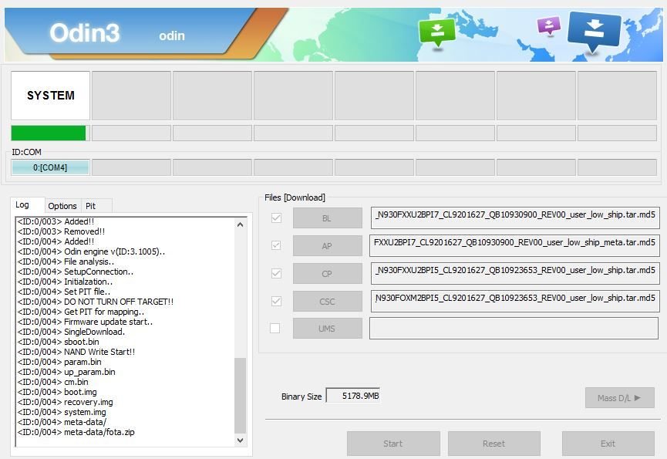The width and height of the screenshot is (667, 459).
Task: Click log line 'Odin engine v(ID:3.1005)..'
Action: click(x=91, y=251)
